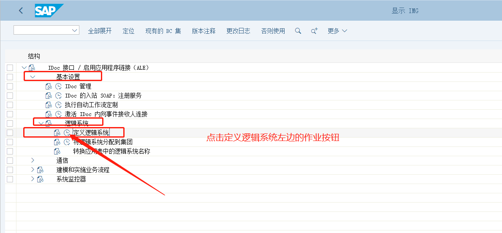Click the 更改日志 button
The width and height of the screenshot is (502, 233).
pos(238,31)
